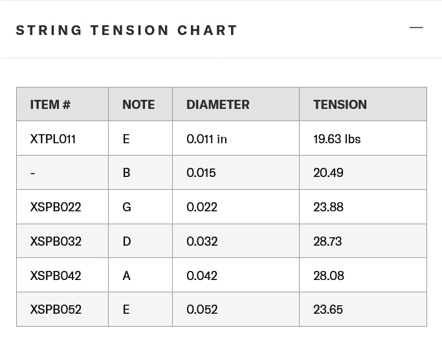The width and height of the screenshot is (442, 339).
Task: Click the 0.011 in diameter cell
Action: tap(206, 139)
